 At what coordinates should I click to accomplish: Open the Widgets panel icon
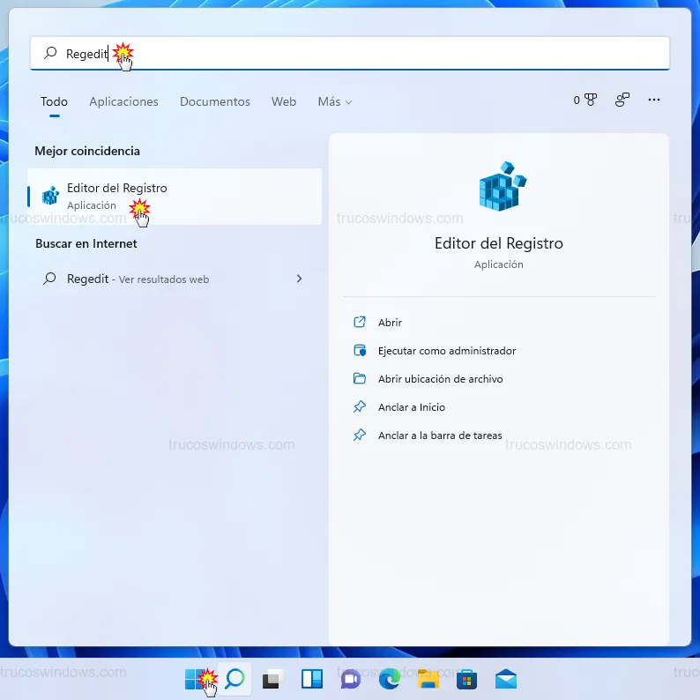pyautogui.click(x=311, y=679)
